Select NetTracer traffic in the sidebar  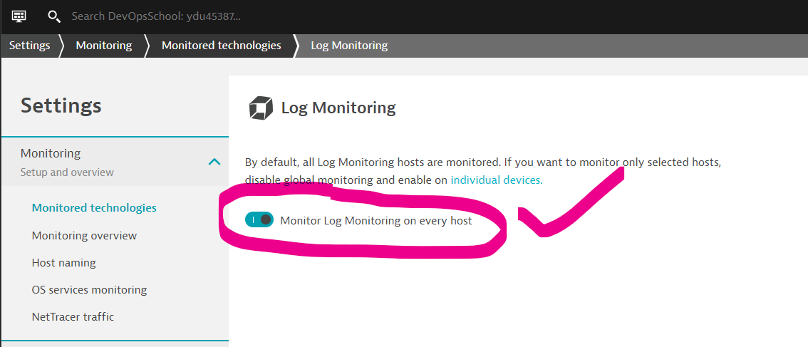[73, 316]
